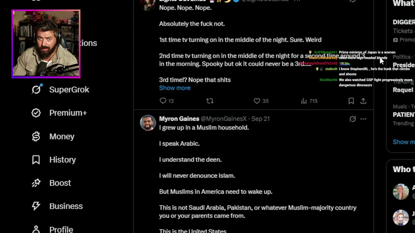Open Business in sidebar
Viewport: 415px width, 233px height.
click(x=57, y=206)
